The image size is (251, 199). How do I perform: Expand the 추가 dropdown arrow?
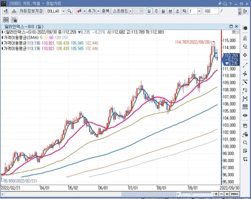click(x=98, y=11)
